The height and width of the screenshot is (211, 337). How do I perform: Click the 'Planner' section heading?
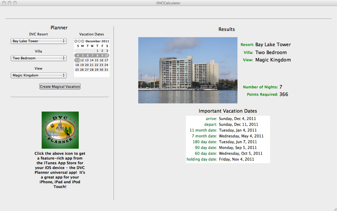(59, 27)
